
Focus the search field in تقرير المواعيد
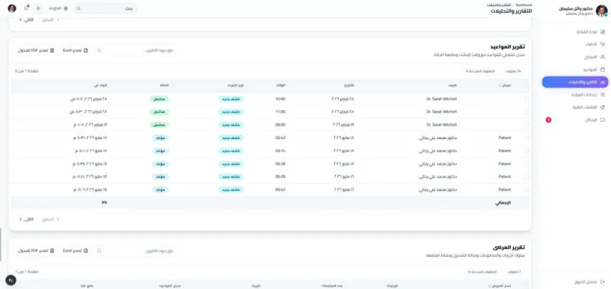pyautogui.click(x=135, y=51)
